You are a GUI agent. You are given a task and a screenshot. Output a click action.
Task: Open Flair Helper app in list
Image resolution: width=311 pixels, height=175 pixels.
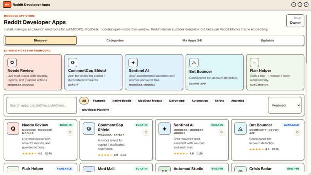click(x=33, y=169)
